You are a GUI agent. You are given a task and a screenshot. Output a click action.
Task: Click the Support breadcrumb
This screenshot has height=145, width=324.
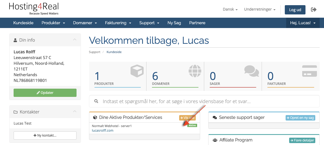point(95,52)
